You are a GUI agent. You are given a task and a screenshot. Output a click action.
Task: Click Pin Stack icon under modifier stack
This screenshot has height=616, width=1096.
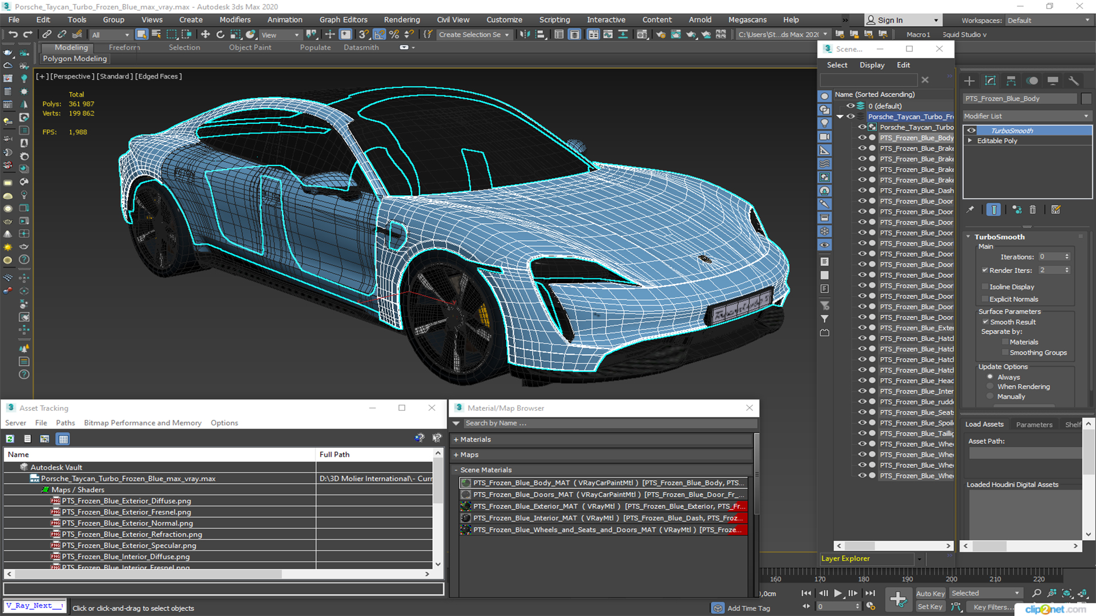(x=970, y=210)
